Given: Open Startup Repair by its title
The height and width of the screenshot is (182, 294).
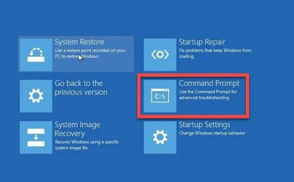Looking at the screenshot, I should (x=202, y=42).
